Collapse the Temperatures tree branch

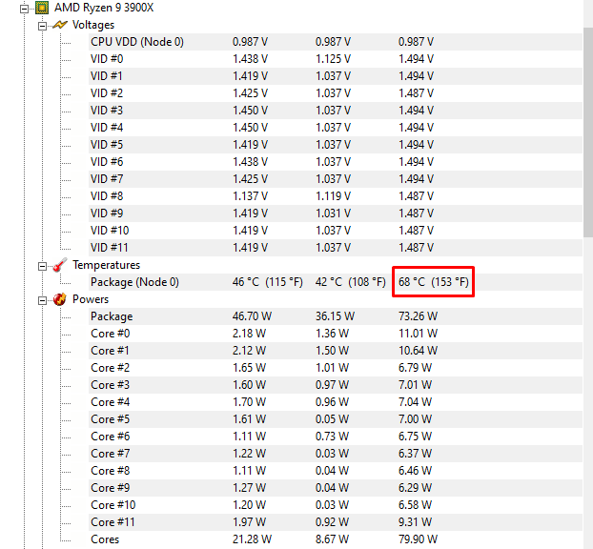pyautogui.click(x=42, y=266)
